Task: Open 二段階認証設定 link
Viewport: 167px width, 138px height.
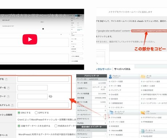Action: click(117, 103)
